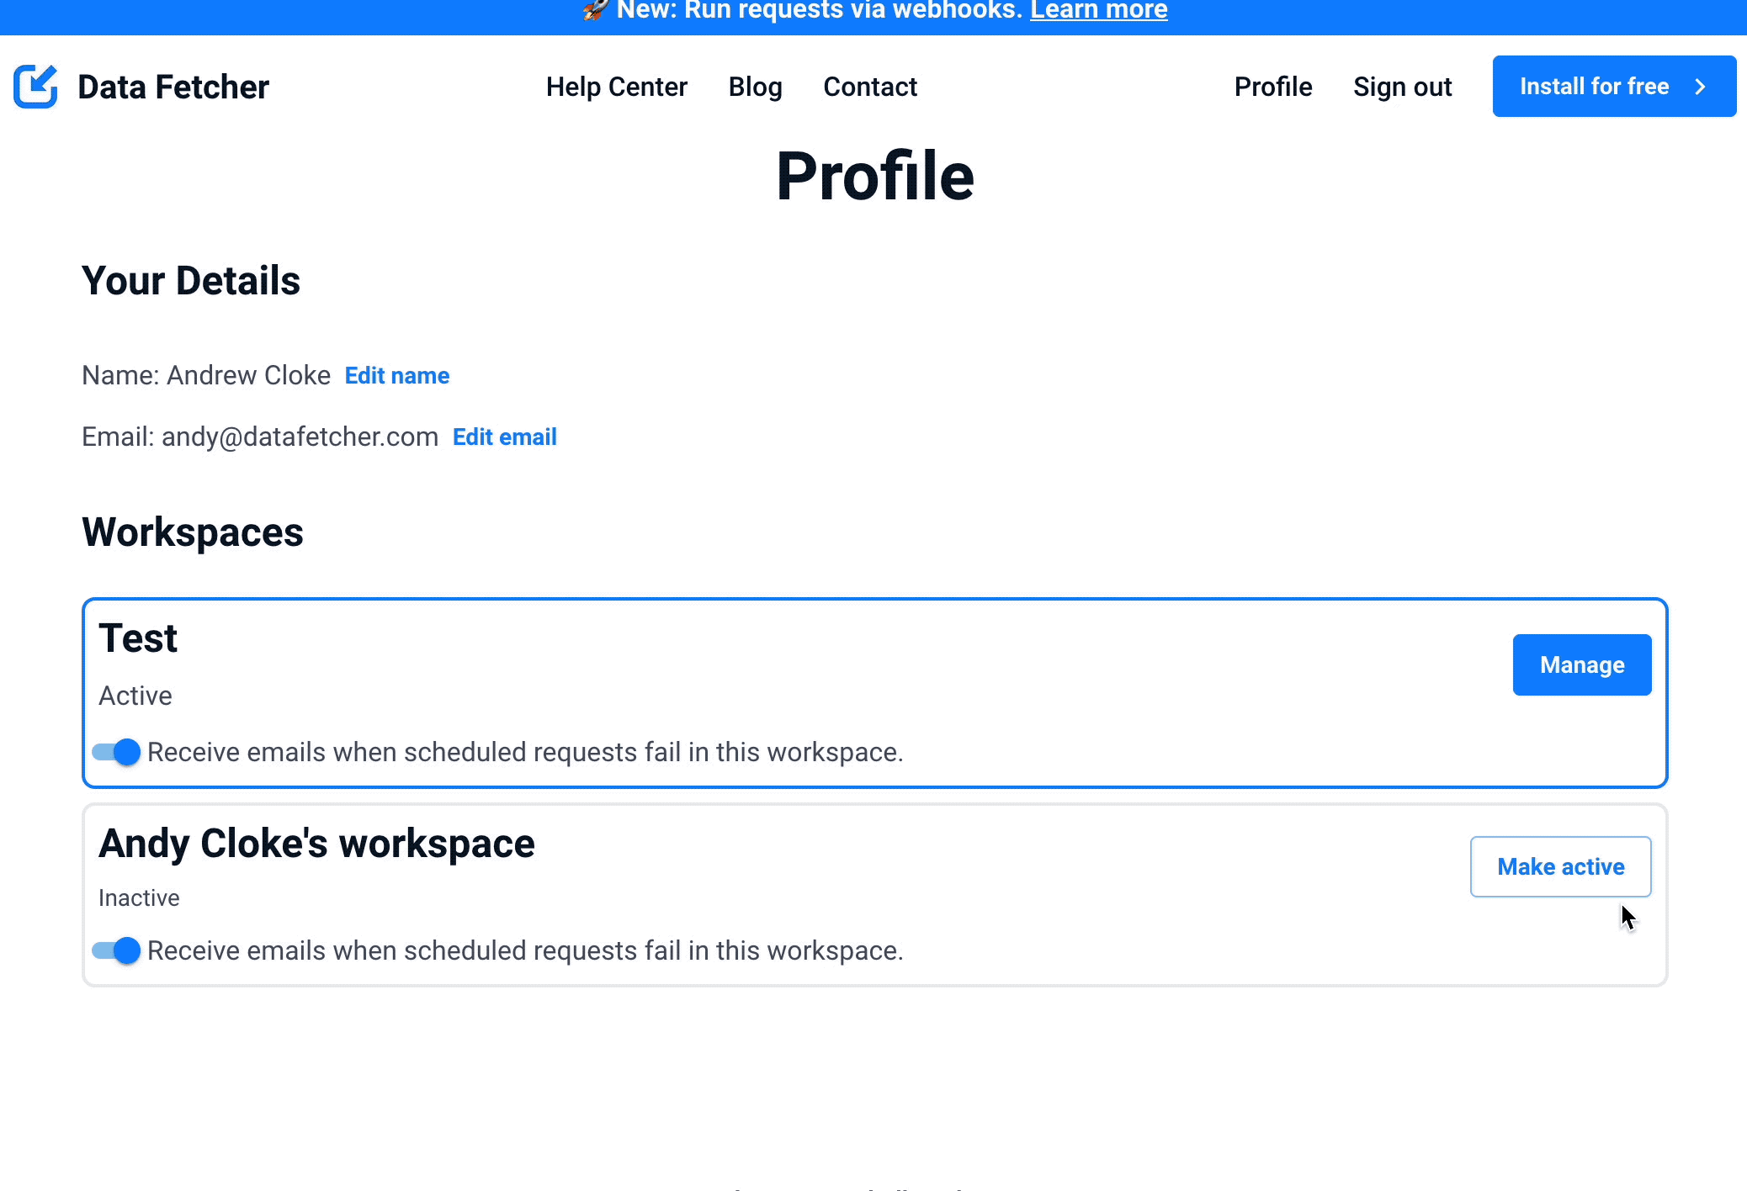Click email notice text in Test workspace

coord(525,752)
